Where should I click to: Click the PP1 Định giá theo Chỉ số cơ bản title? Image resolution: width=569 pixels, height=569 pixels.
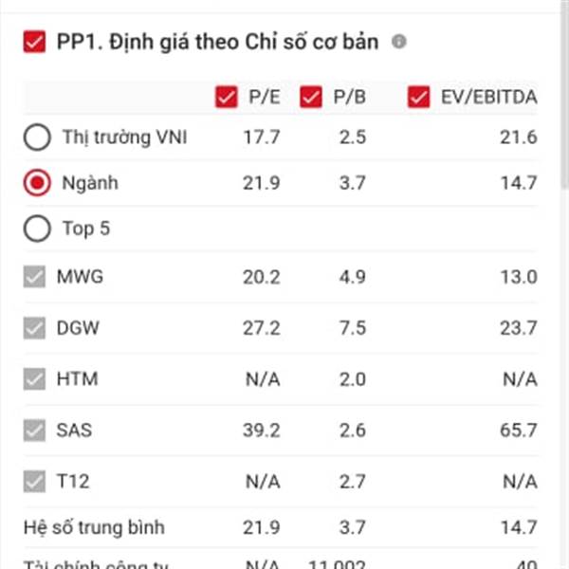point(217,42)
